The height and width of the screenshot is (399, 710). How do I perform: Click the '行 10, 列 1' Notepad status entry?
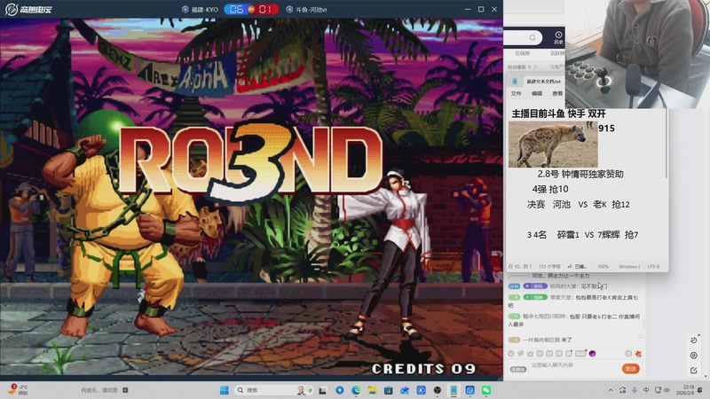click(x=520, y=267)
